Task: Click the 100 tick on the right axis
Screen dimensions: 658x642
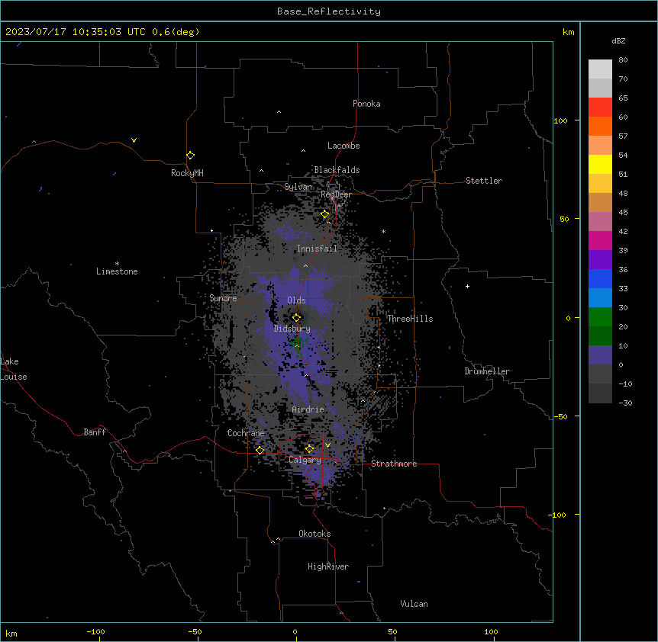Action: tap(560, 120)
